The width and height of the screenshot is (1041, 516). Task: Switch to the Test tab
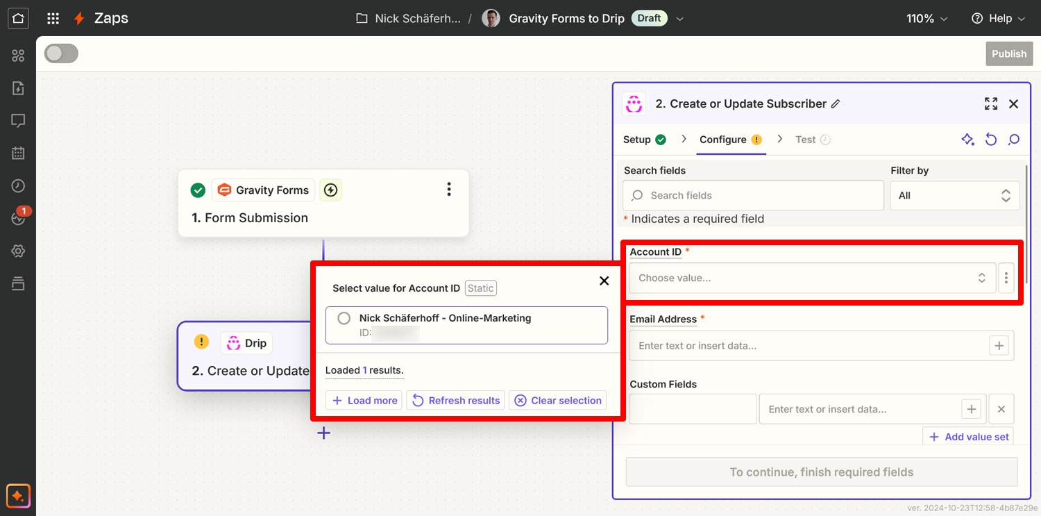813,140
